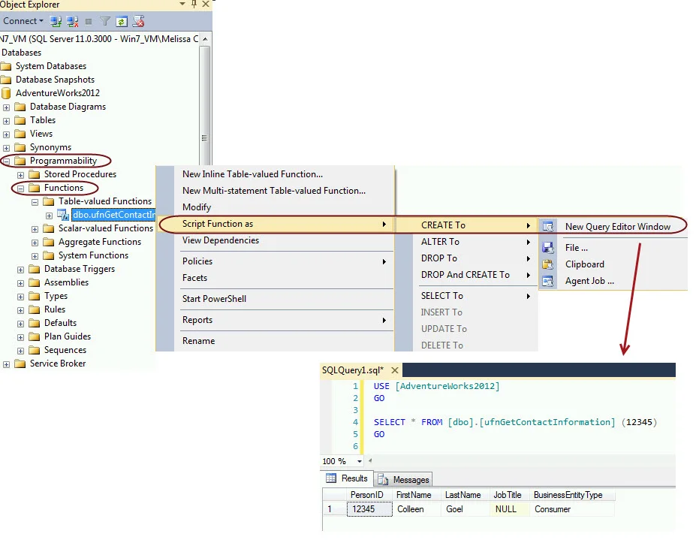Click the Stored Procedures folder icon
The image size is (696, 540).
click(x=35, y=174)
